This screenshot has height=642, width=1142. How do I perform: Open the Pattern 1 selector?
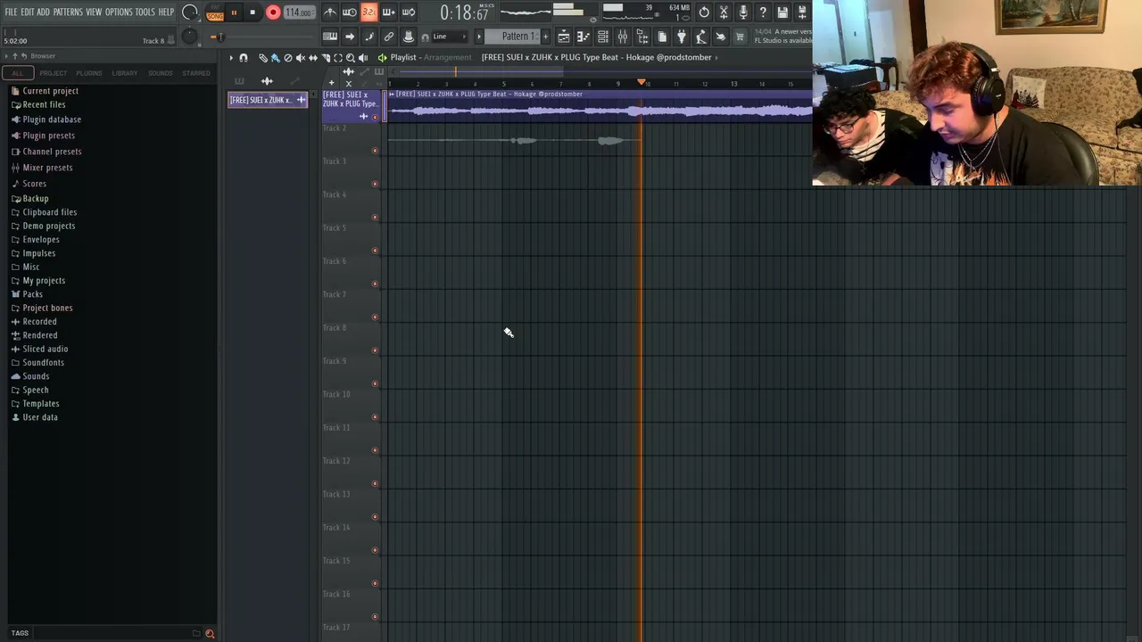[x=517, y=37]
